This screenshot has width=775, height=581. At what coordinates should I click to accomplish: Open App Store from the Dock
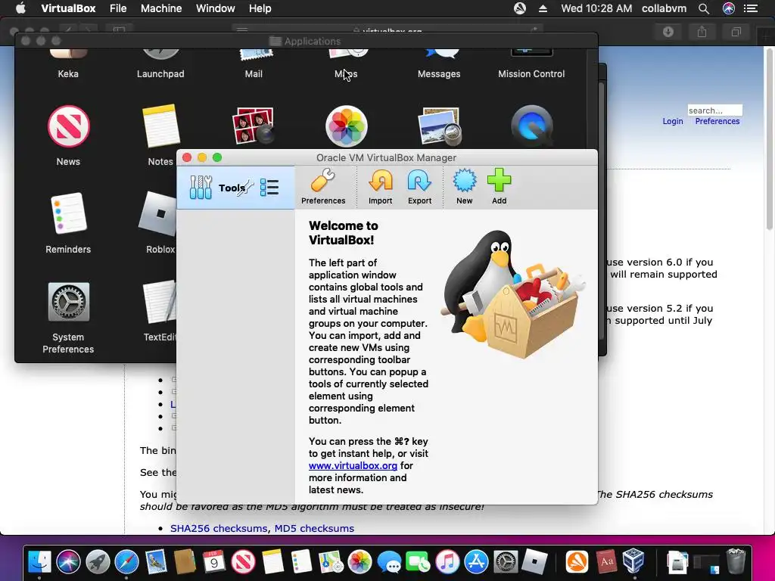pyautogui.click(x=477, y=562)
